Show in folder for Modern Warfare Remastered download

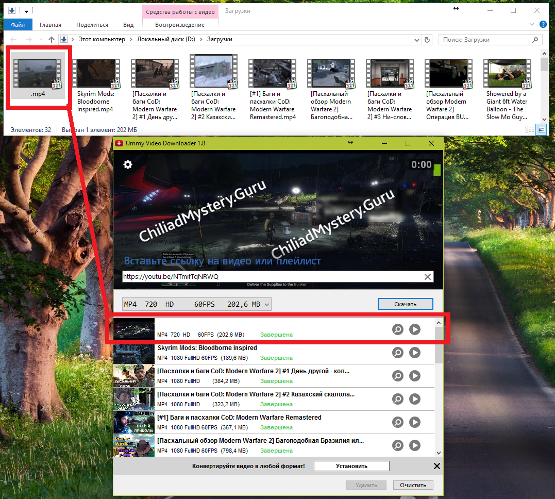[x=398, y=422]
